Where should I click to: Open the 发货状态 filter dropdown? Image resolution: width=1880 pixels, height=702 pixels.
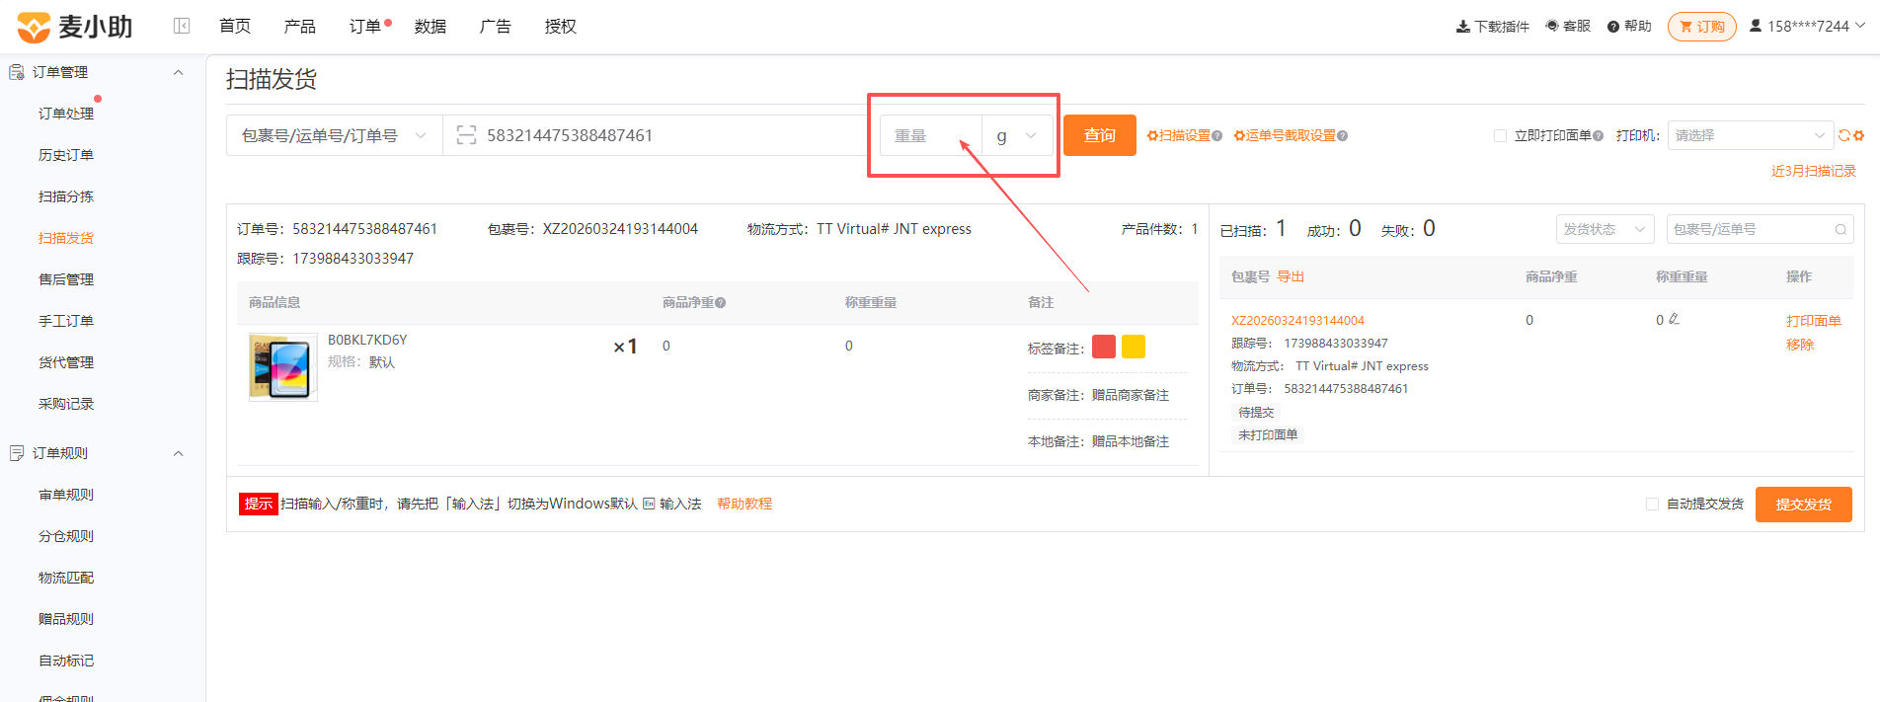click(x=1606, y=229)
